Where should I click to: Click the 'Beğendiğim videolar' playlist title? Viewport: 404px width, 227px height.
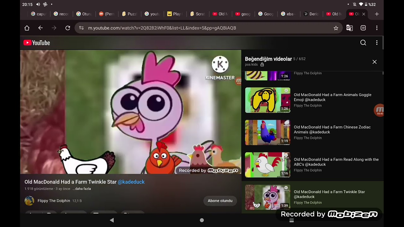(x=268, y=59)
